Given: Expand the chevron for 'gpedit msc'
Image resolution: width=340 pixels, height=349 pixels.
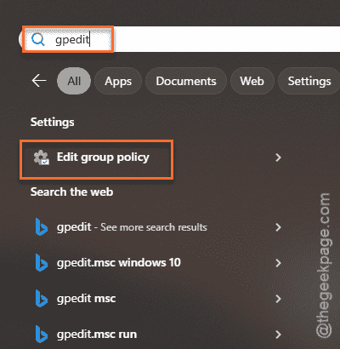Looking at the screenshot, I should [278, 299].
